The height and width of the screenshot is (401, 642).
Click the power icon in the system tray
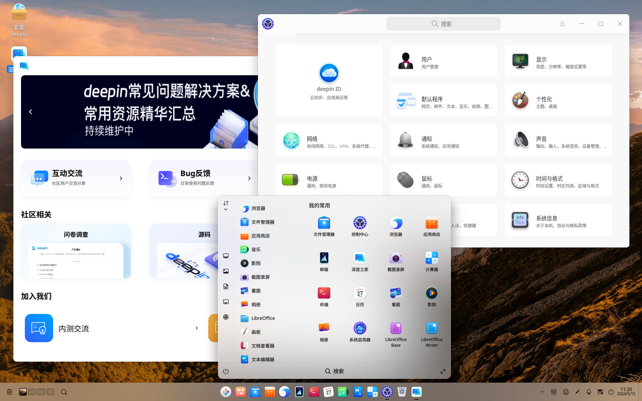tap(611, 392)
